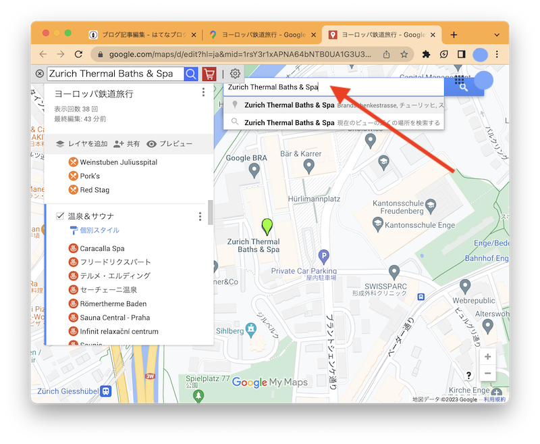Open 個別スタイル style link
Viewport: 540px width, 444px height.
pos(94,230)
